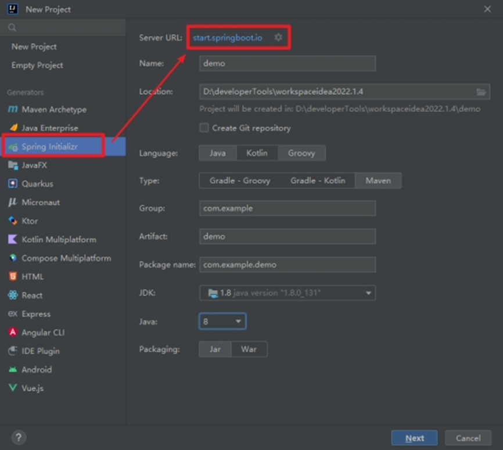Click the React atom icon
Viewport: 503px width, 450px height.
tap(13, 295)
